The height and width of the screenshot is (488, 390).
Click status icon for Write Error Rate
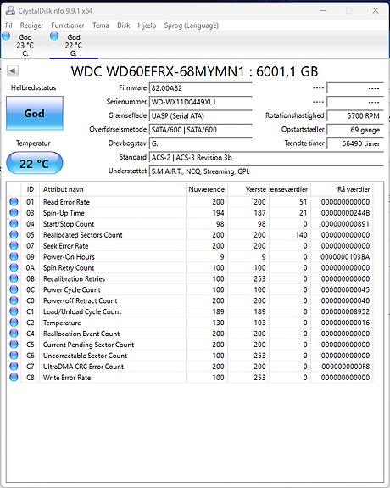click(14, 377)
